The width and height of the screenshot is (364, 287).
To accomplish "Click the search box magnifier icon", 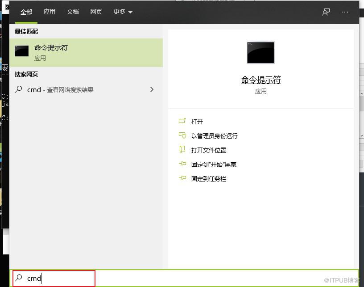I will click(18, 278).
